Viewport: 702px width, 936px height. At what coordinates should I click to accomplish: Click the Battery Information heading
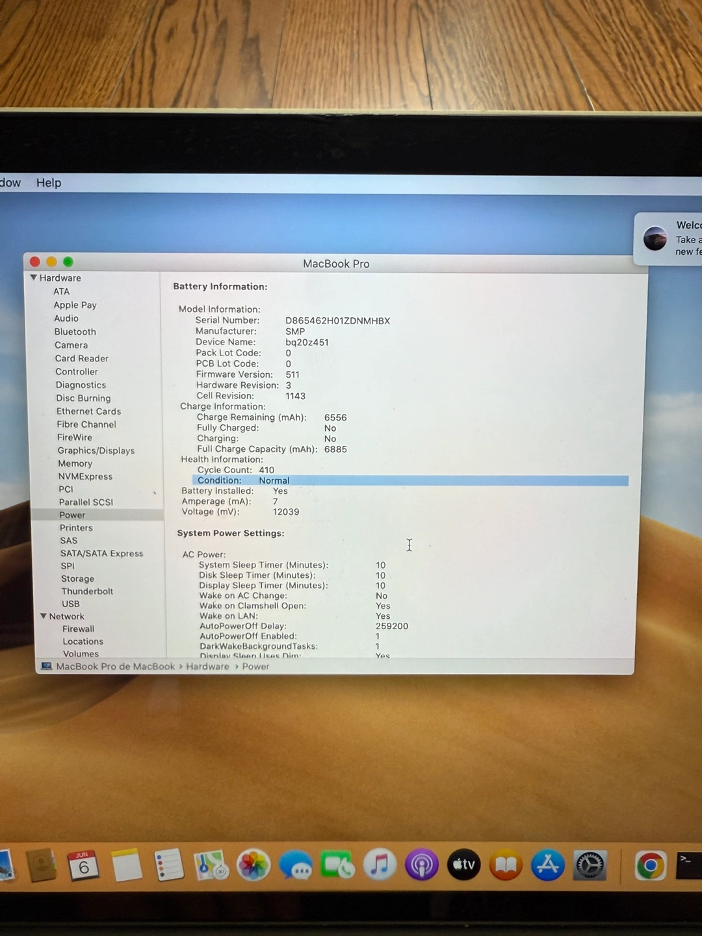(x=220, y=287)
